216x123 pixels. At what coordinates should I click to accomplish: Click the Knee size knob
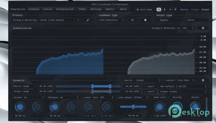159,107
